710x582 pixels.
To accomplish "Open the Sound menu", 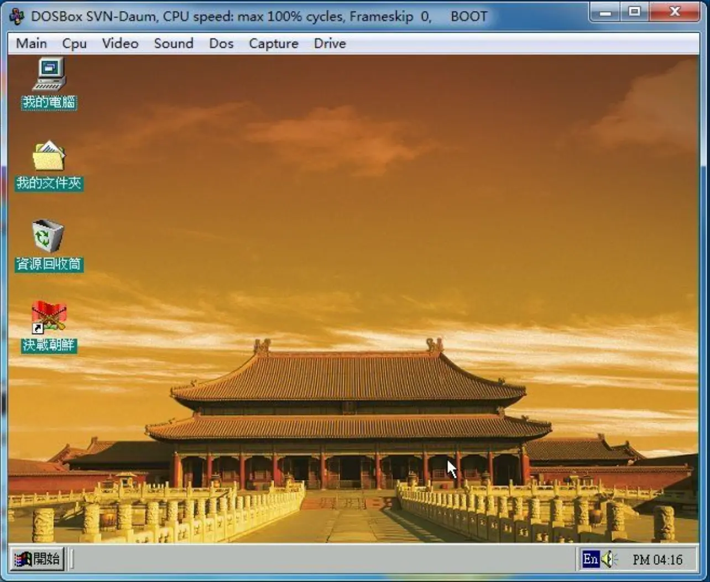I will [x=174, y=43].
